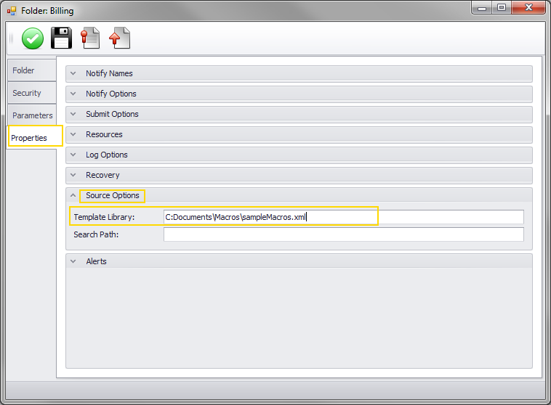Click the document with red up-arrow icon

119,38
